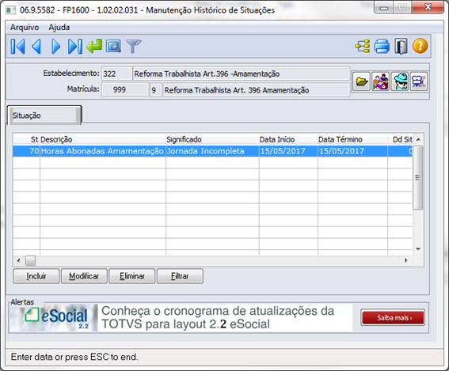This screenshot has height=371, width=449.
Task: Click the Data Término cell 15/05/2017
Action: pos(352,151)
